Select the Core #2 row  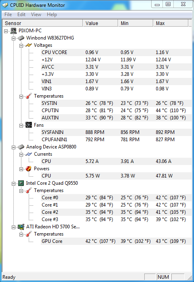click(116, 212)
